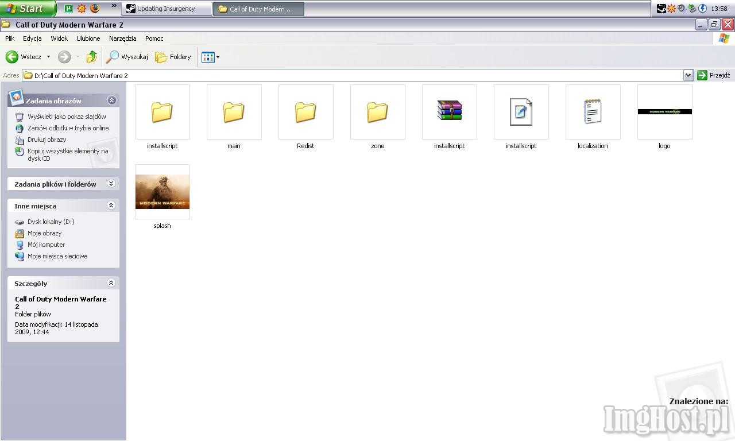Open the Edycja menu
Viewport: 735px width, 441px height.
(32, 38)
